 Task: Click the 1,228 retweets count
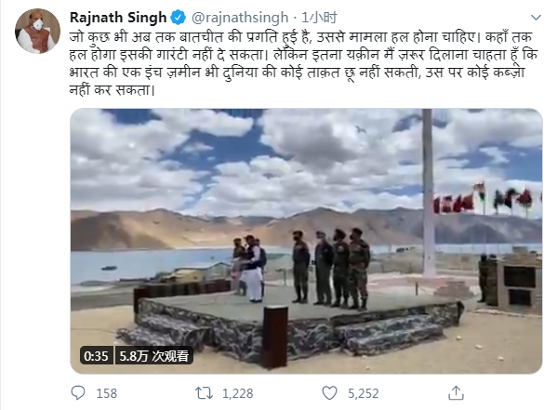point(238,393)
